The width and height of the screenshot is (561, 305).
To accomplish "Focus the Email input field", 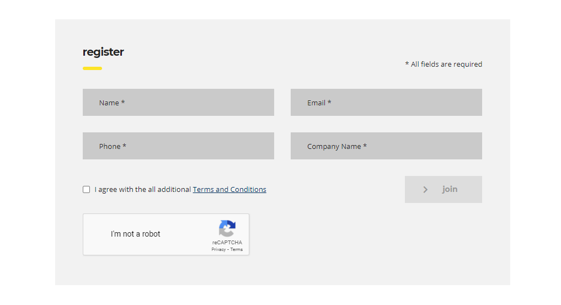I will (386, 103).
